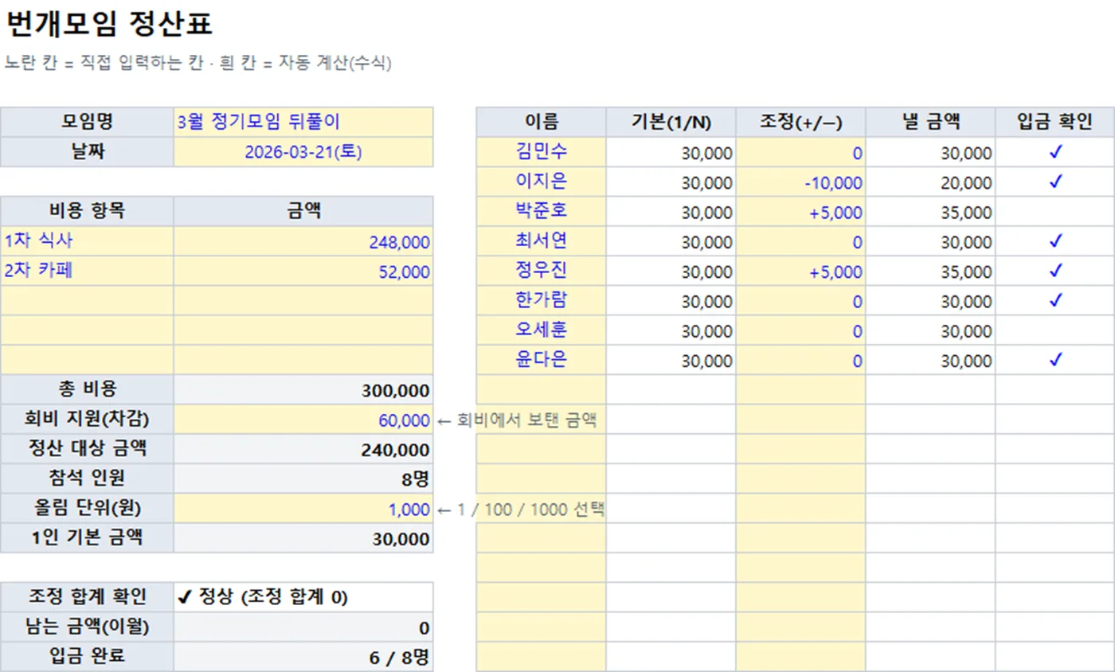The height and width of the screenshot is (672, 1115).
Task: Click 이지은's adjustment cell -10,000
Action: click(801, 182)
